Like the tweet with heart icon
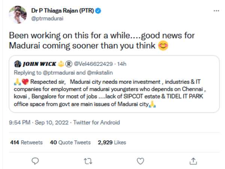The image size is (225, 169). pyautogui.click(x=140, y=161)
